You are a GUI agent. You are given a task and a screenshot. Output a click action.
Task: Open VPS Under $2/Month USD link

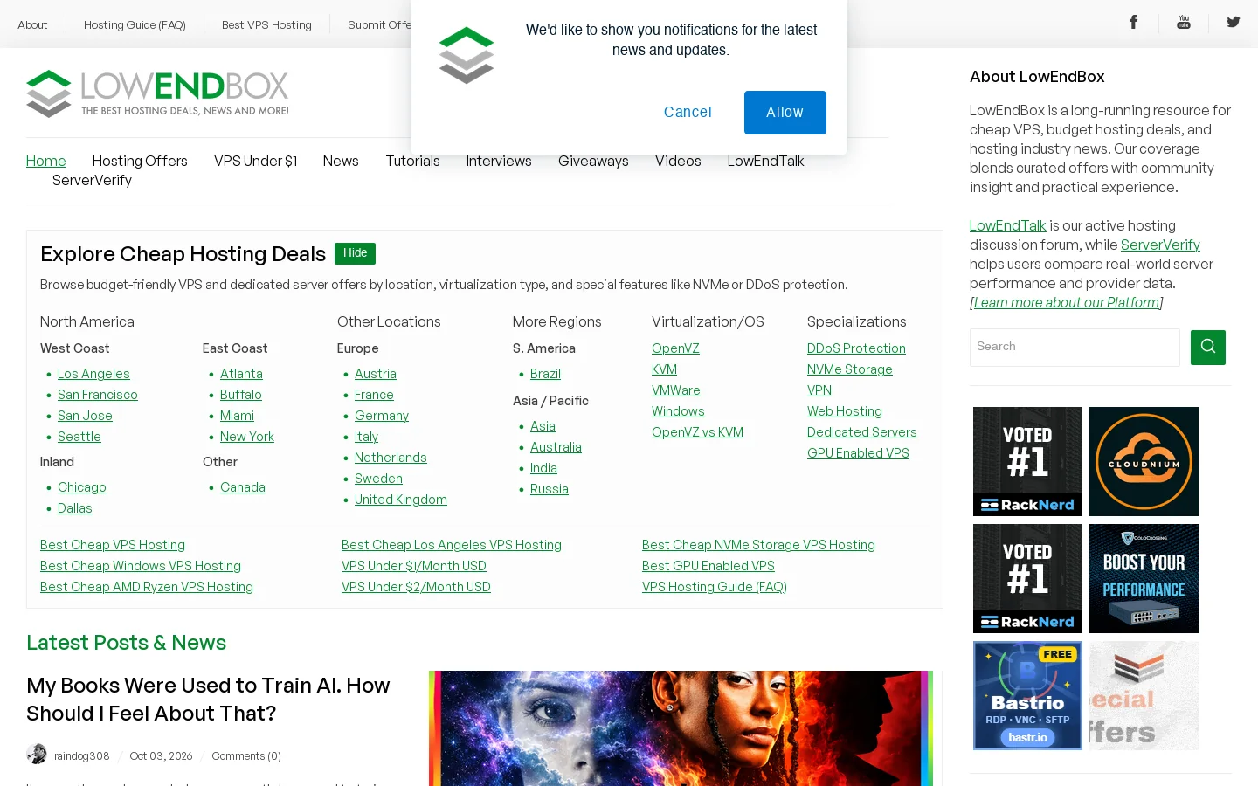coord(416,587)
